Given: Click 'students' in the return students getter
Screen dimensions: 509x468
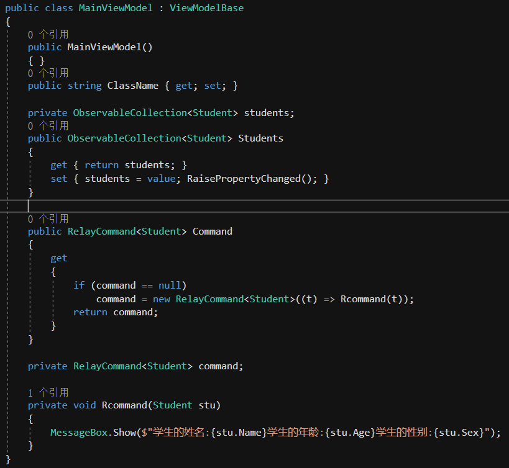Looking at the screenshot, I should tap(147, 165).
